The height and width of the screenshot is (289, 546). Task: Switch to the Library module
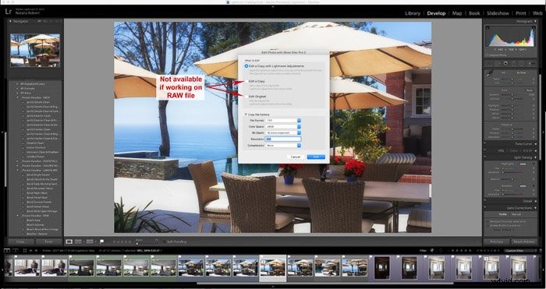[413, 13]
